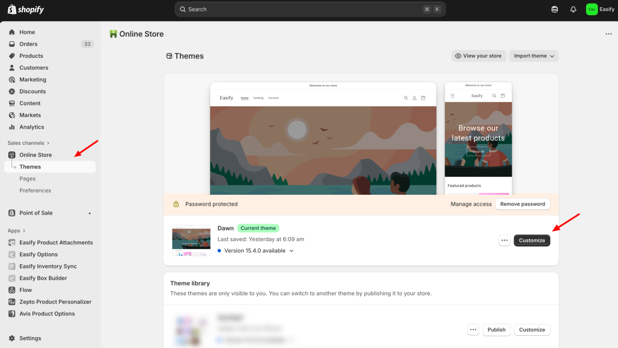Click the Discounts badge icon
Viewport: 618px width, 348px height.
click(x=12, y=91)
